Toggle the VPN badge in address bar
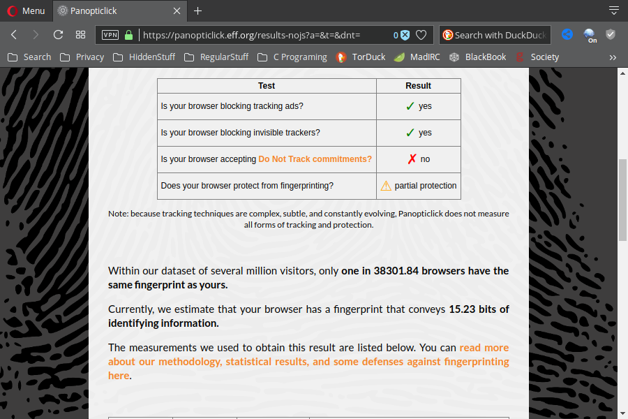This screenshot has height=419, width=628. (110, 35)
